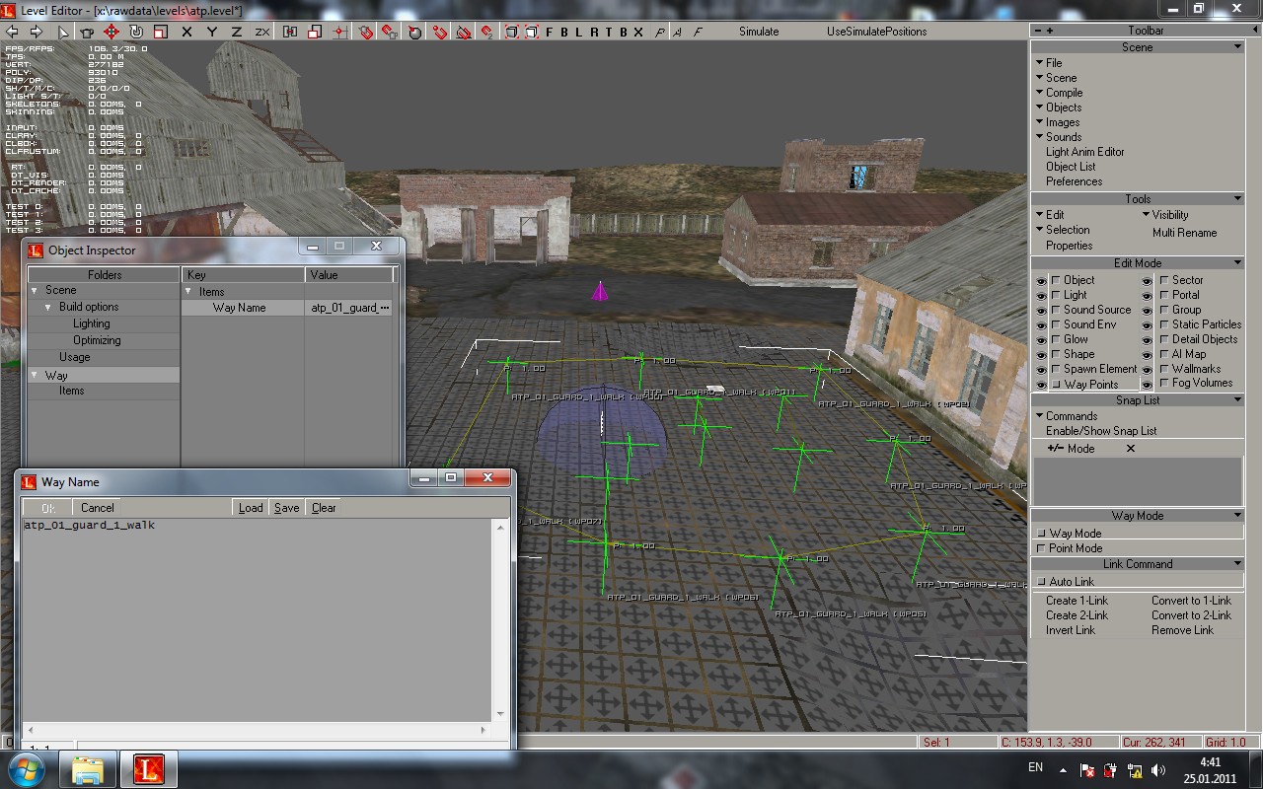This screenshot has width=1263, height=789.
Task: Enable the Spawn Element edit mode checkbox
Action: pyautogui.click(x=1056, y=369)
